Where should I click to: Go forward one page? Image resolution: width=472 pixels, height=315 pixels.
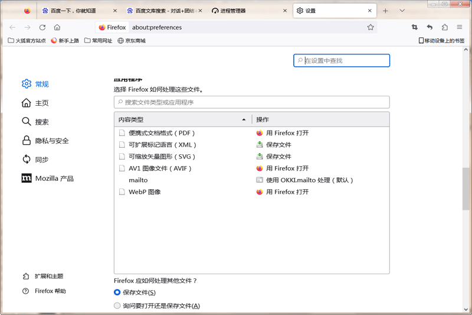pos(27,27)
